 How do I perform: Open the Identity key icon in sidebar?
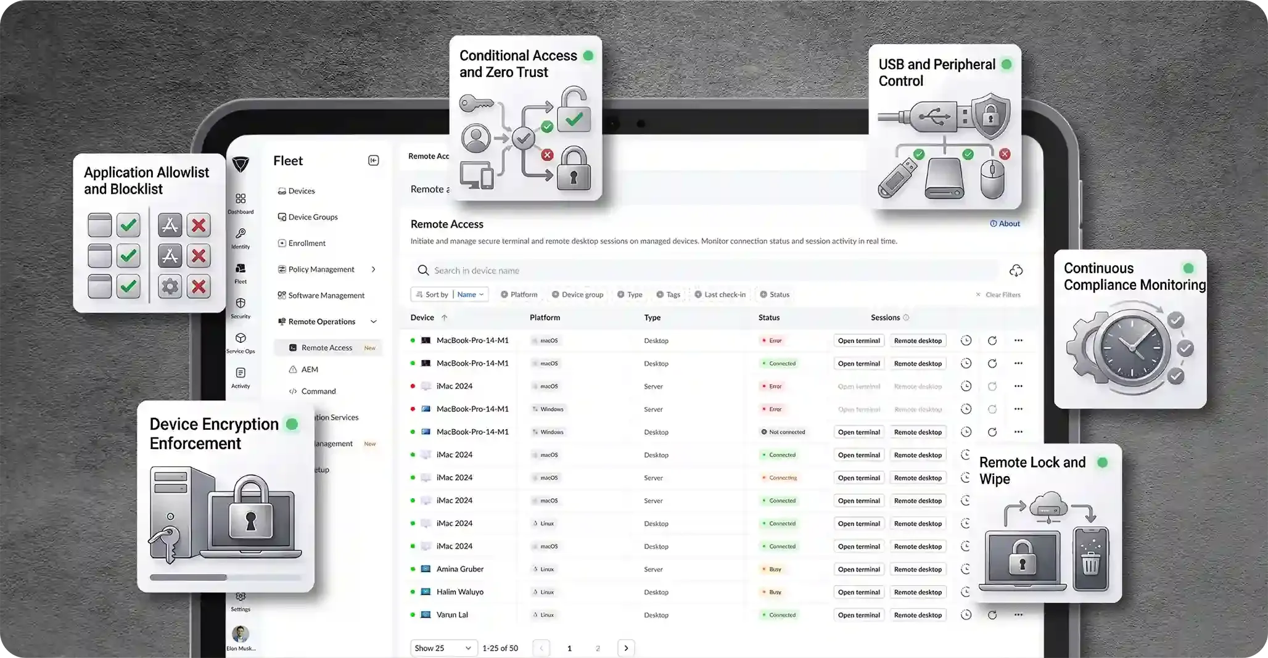241,234
